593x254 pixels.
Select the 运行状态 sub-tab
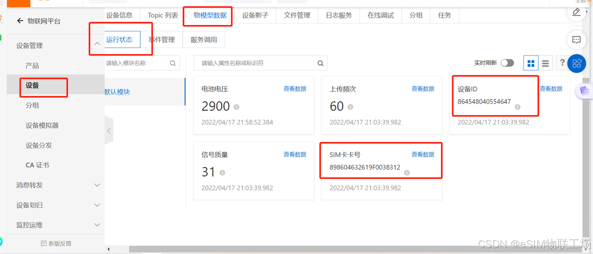click(x=120, y=40)
